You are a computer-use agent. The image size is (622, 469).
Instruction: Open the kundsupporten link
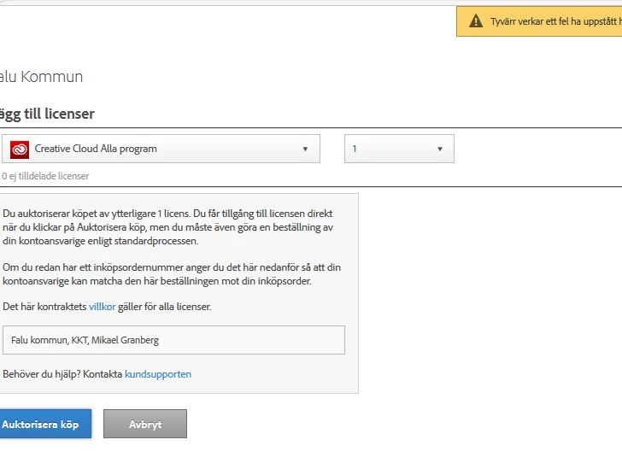tap(158, 374)
